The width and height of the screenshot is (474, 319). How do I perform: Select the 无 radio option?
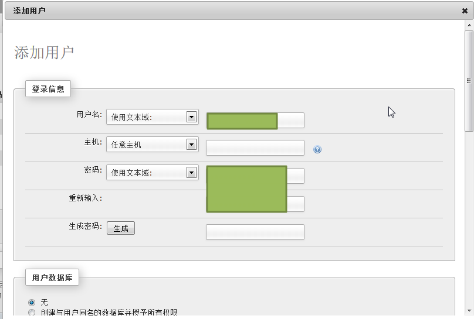point(32,302)
